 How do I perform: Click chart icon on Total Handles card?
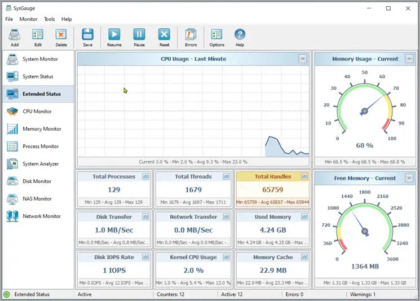pos(304,176)
